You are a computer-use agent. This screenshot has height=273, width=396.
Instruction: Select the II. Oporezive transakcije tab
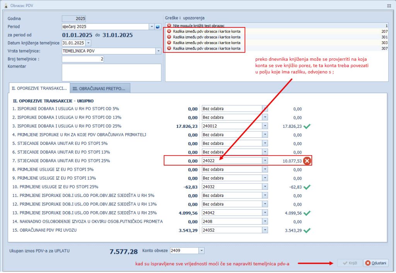pyautogui.click(x=39, y=88)
